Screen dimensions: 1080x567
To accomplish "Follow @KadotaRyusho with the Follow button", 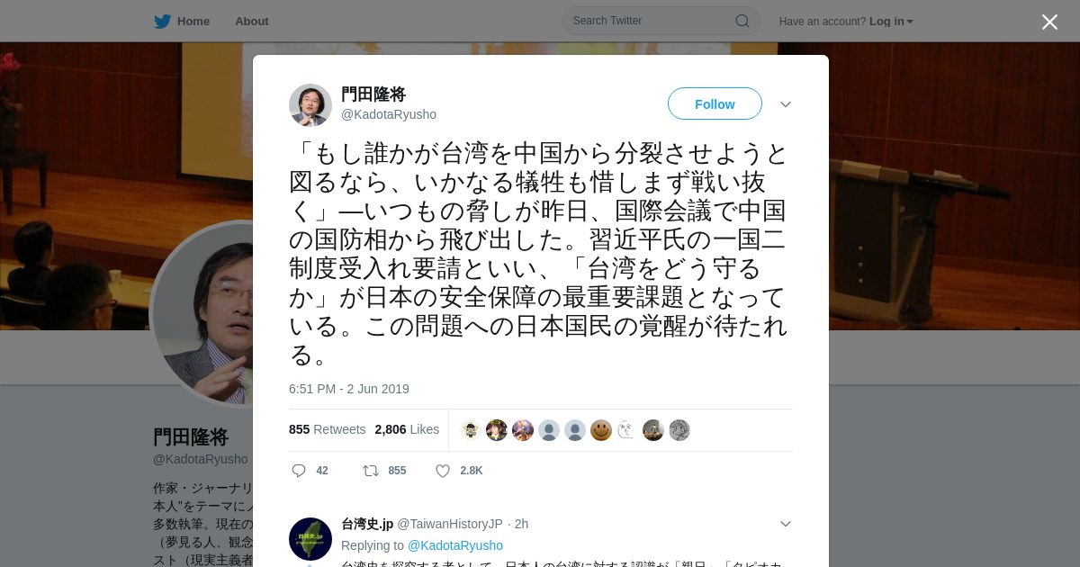I will (x=715, y=103).
